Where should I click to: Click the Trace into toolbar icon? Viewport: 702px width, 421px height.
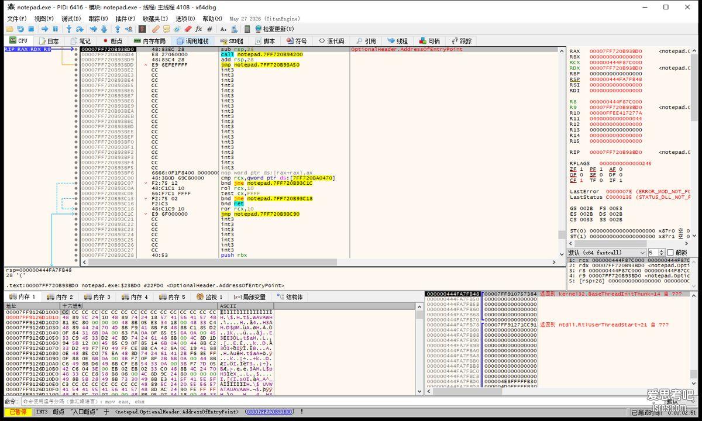pos(94,29)
